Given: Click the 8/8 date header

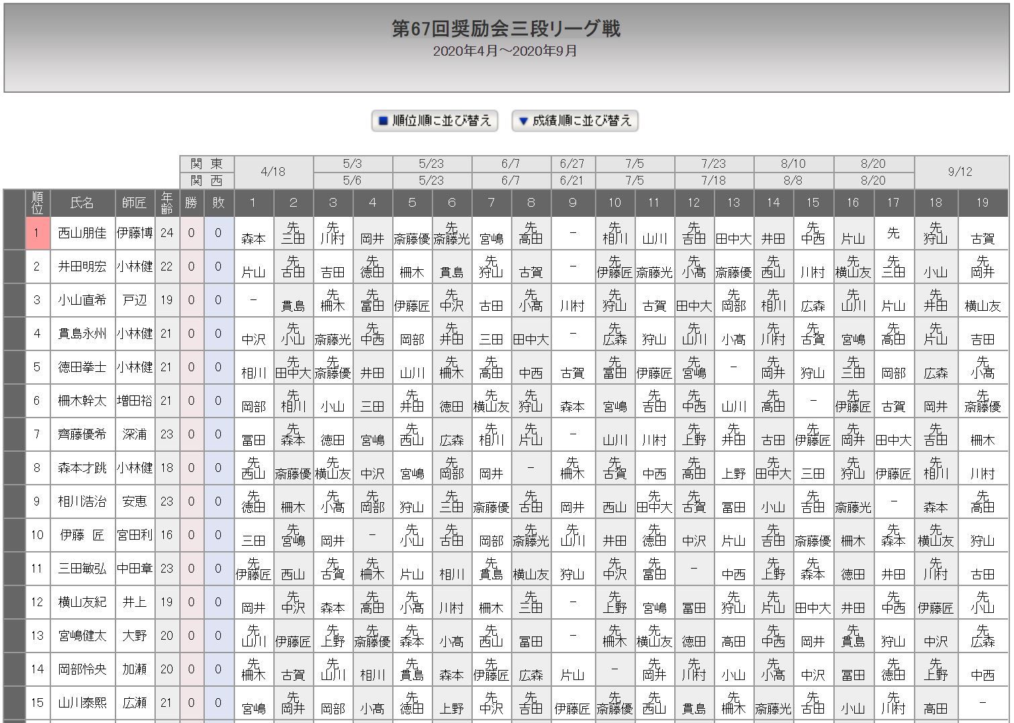Looking at the screenshot, I should (793, 181).
